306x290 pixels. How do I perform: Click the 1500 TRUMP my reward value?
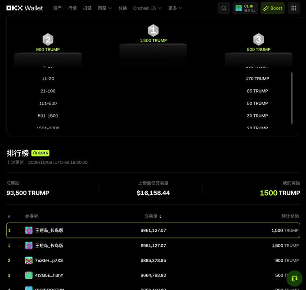point(280,193)
